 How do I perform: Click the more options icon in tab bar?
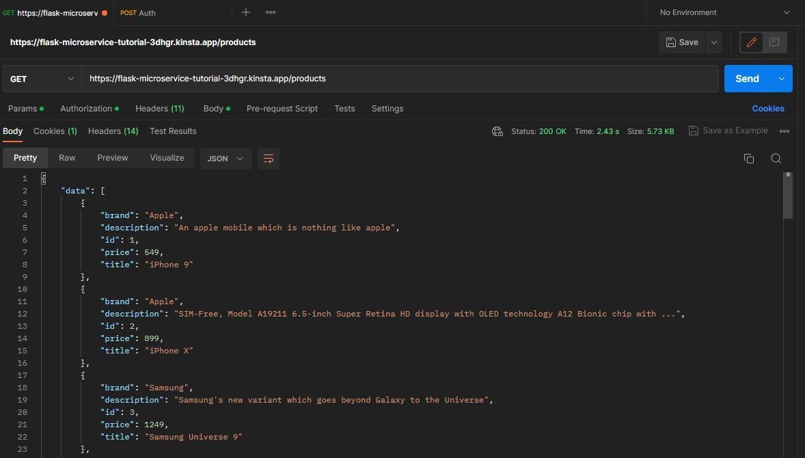pos(270,12)
